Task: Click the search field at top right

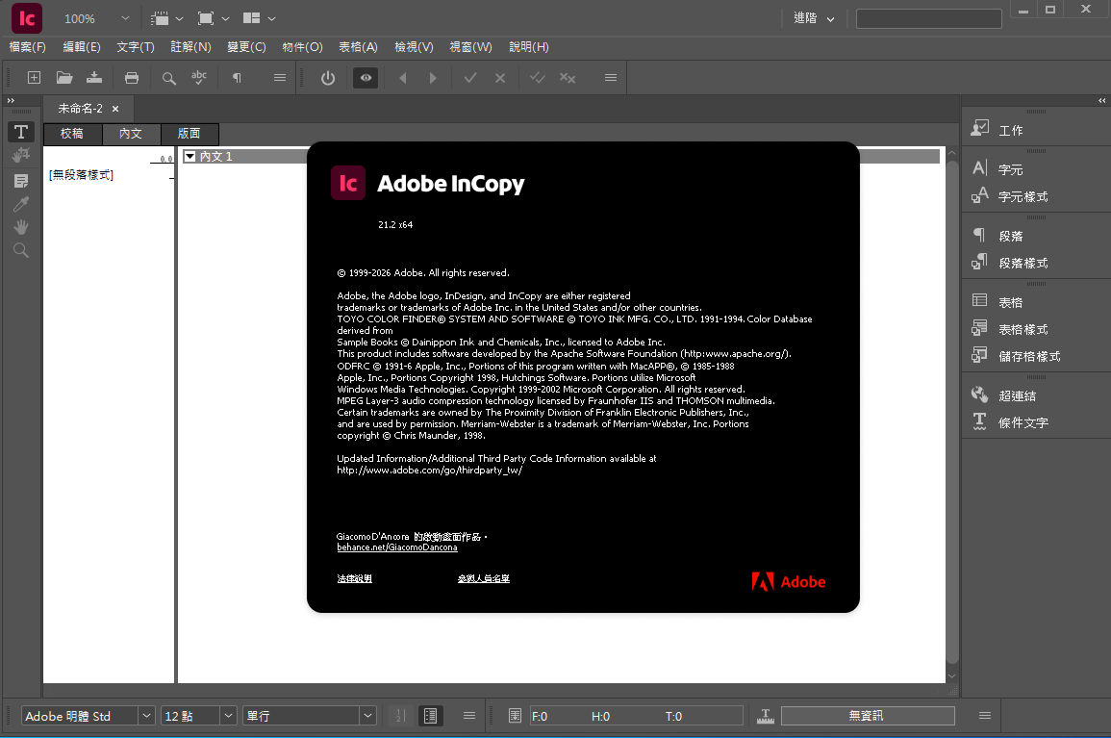Action: click(x=928, y=19)
